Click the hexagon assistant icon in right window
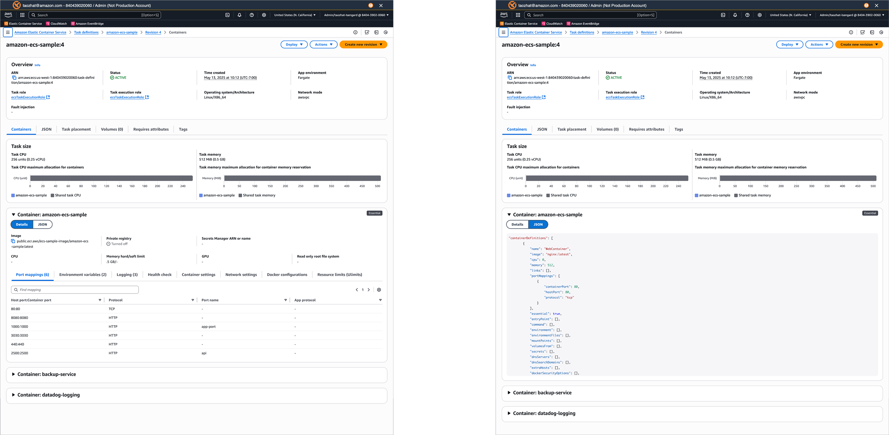Viewport: 889px width, 435px height. 881,33
